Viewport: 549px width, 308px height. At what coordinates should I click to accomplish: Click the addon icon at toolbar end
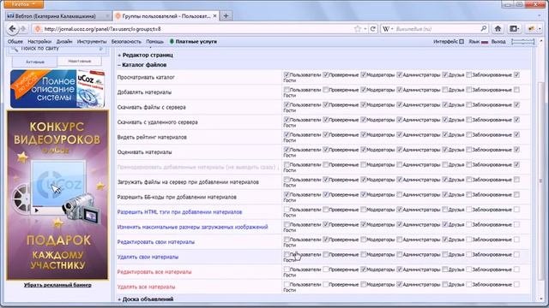click(531, 28)
